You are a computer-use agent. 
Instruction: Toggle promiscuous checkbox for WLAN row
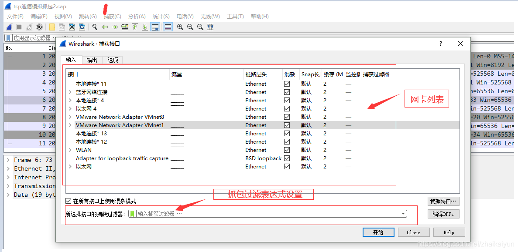287,150
